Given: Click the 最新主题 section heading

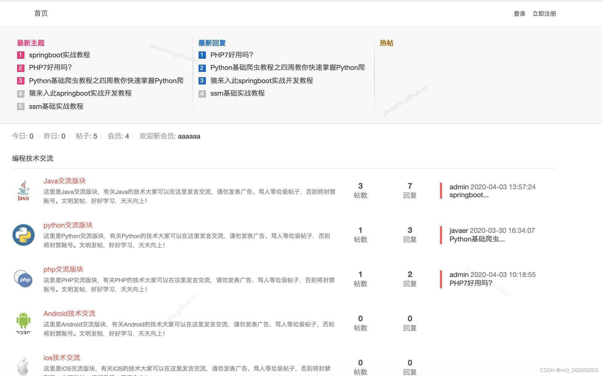Looking at the screenshot, I should click(x=31, y=43).
